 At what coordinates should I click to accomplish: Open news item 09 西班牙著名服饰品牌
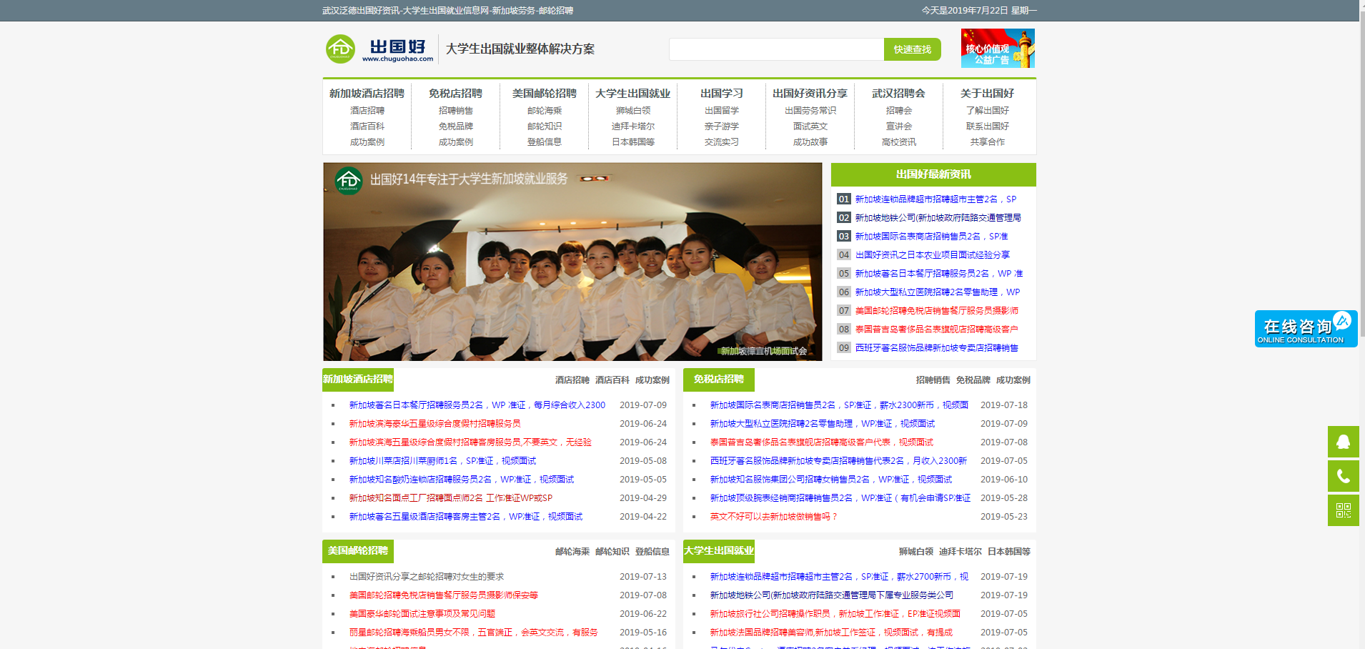[936, 348]
